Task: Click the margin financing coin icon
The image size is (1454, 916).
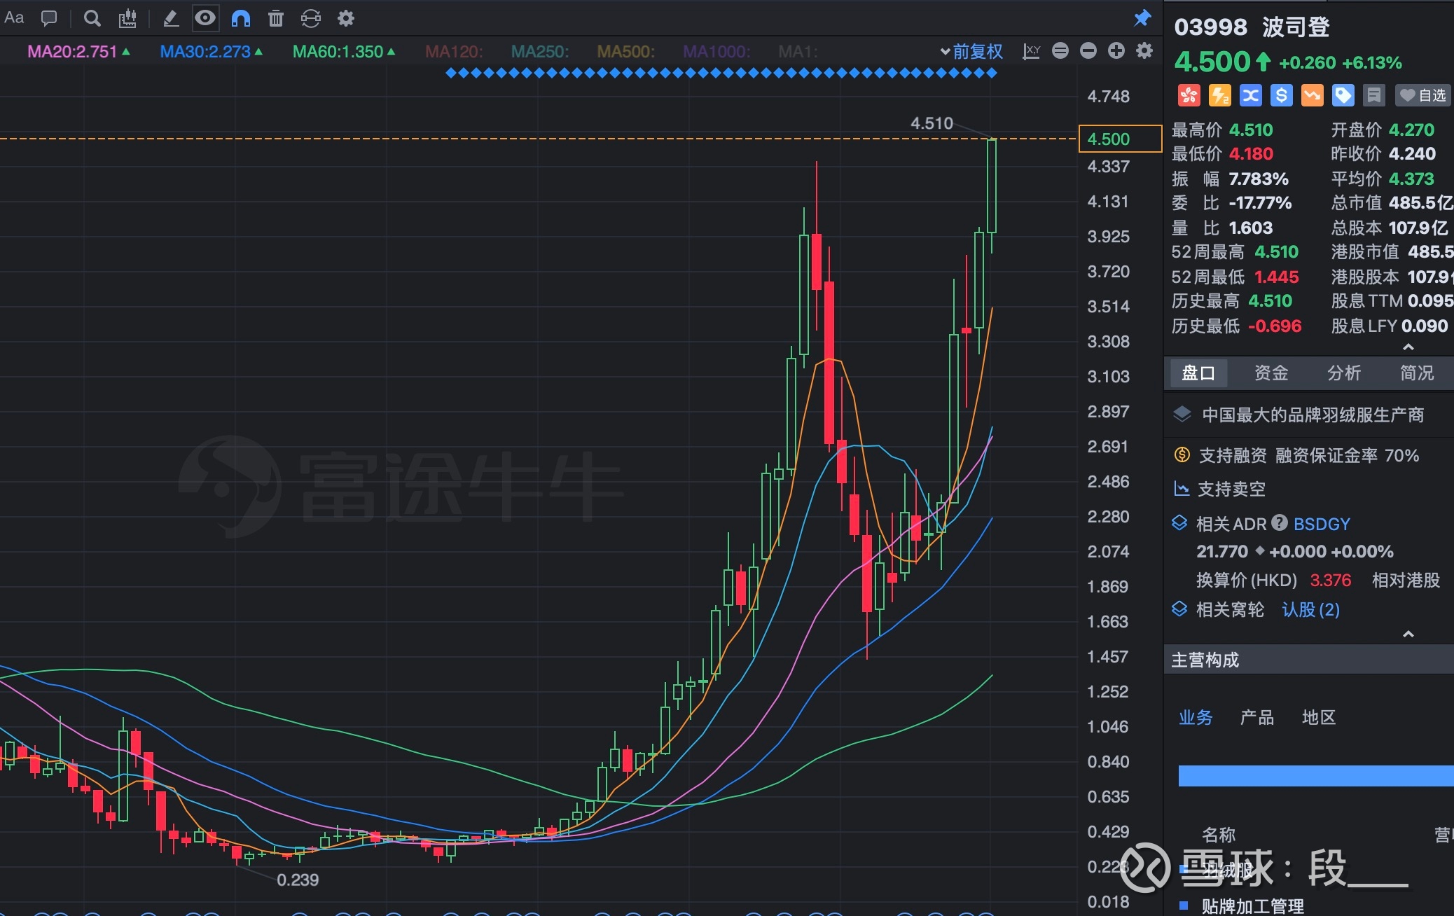Action: pyautogui.click(x=1182, y=455)
